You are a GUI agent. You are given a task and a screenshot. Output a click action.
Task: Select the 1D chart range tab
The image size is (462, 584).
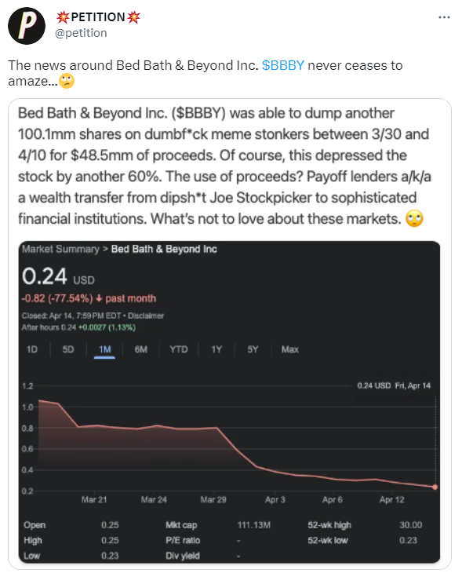point(32,349)
